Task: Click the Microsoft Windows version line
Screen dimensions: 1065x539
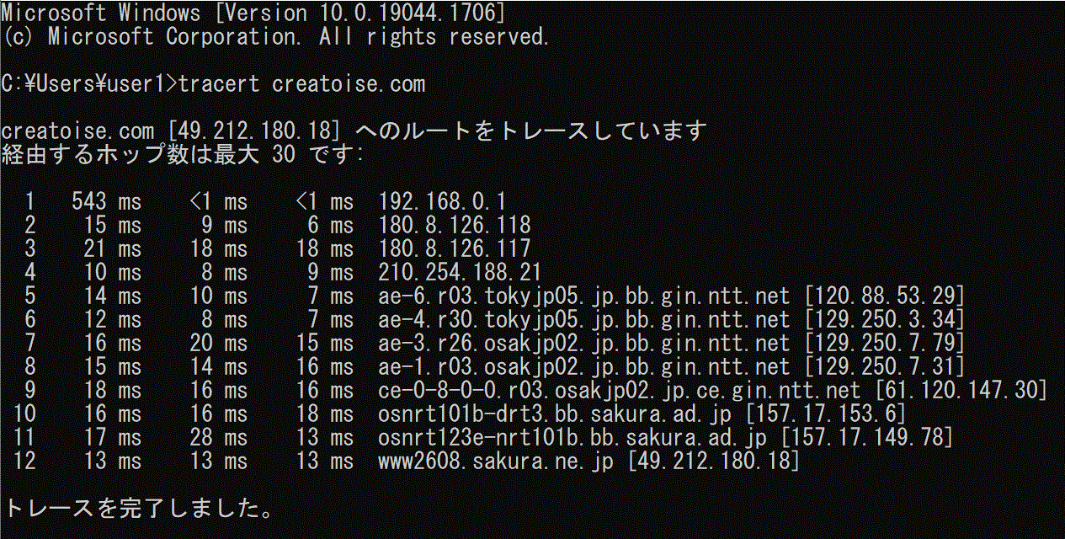Action: pyautogui.click(x=253, y=13)
